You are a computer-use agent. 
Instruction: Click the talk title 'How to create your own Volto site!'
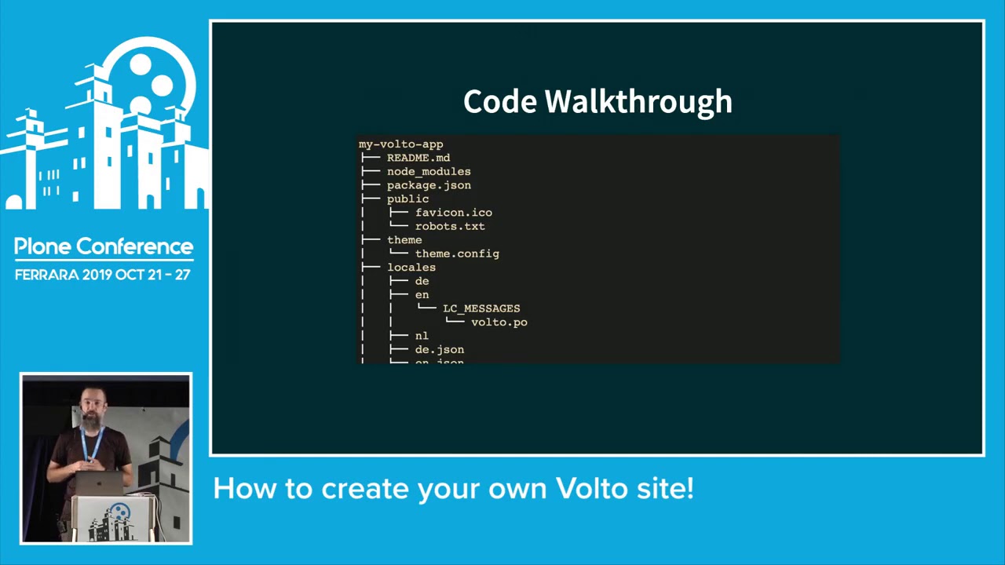pyautogui.click(x=453, y=489)
